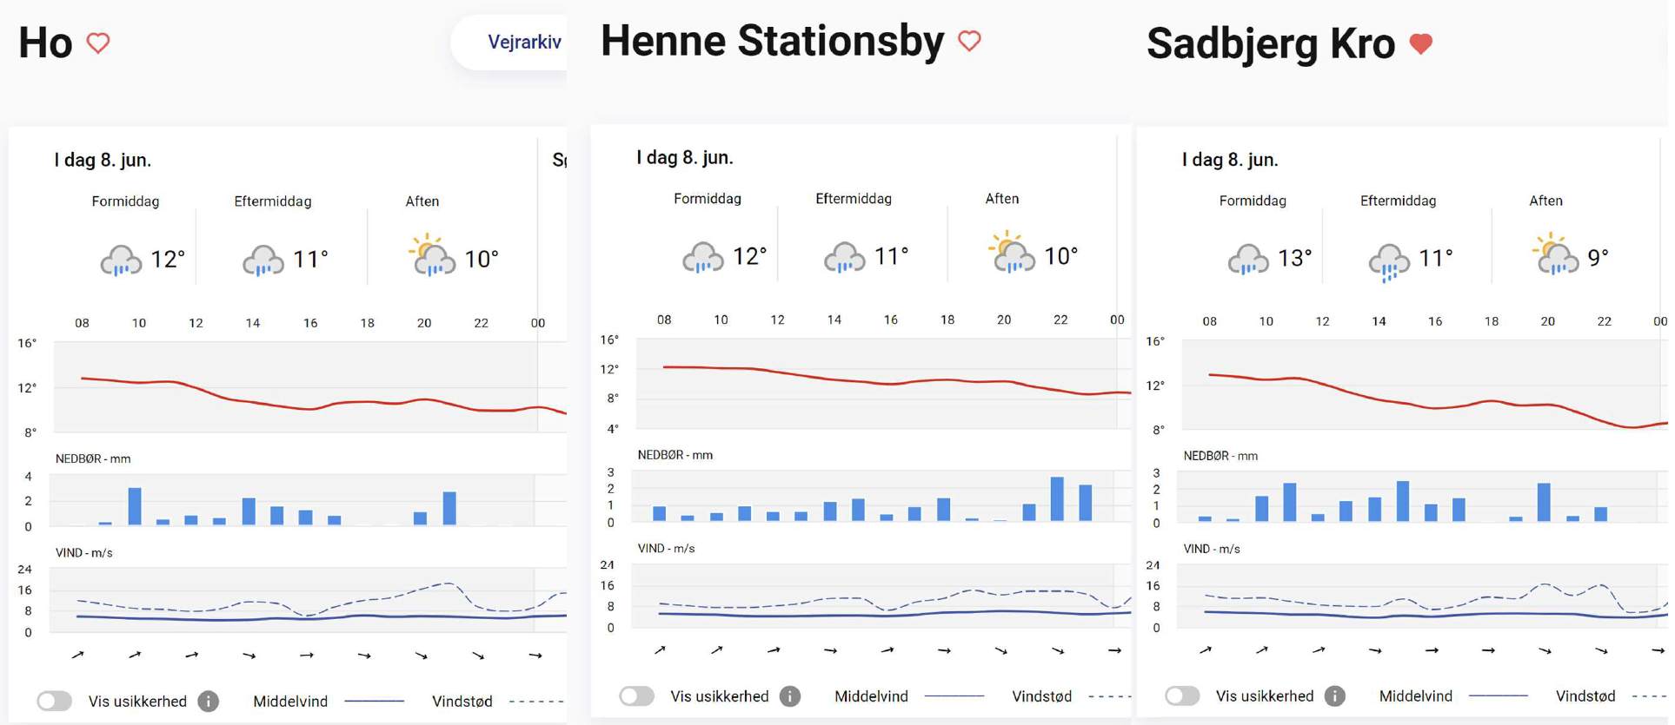
Task: Favorite the Ho location heart icon
Action: (x=98, y=43)
